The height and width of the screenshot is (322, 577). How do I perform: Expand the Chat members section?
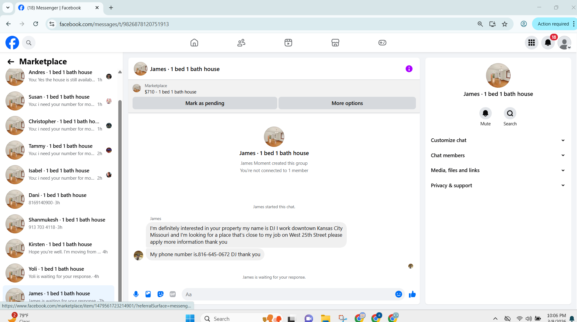pos(498,155)
